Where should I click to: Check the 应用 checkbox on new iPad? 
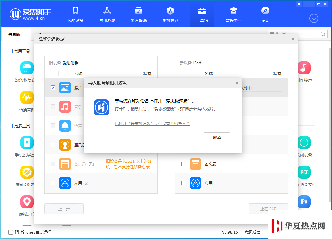coord(184,183)
